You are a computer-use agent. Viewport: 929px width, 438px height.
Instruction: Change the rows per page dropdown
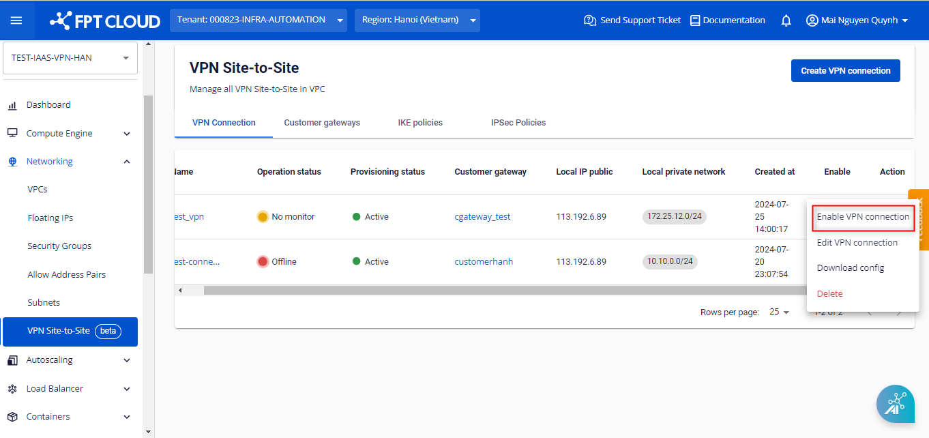[x=779, y=312]
